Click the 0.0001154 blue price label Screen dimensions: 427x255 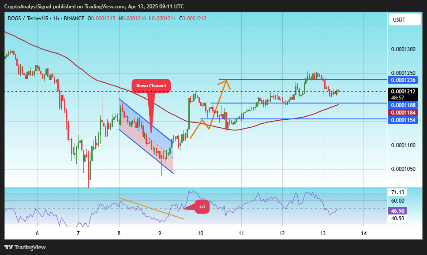[x=402, y=120]
